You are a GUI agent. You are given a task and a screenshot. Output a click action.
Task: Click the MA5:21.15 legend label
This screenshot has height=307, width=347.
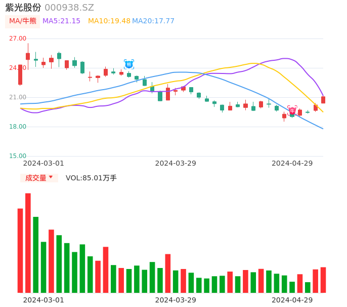[61, 21]
